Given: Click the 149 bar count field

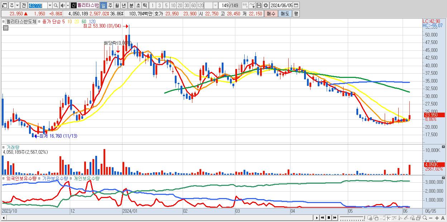Looking at the screenshot, I should [x=224, y=5].
